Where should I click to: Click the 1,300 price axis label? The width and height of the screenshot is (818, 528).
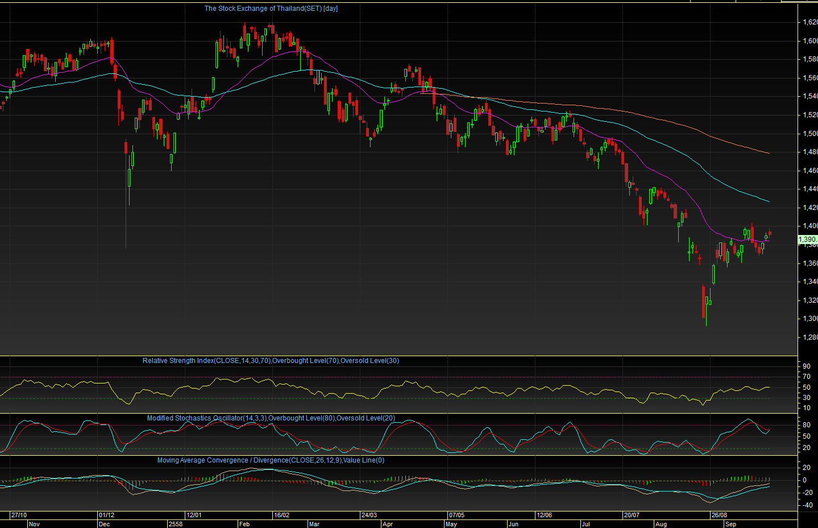810,319
